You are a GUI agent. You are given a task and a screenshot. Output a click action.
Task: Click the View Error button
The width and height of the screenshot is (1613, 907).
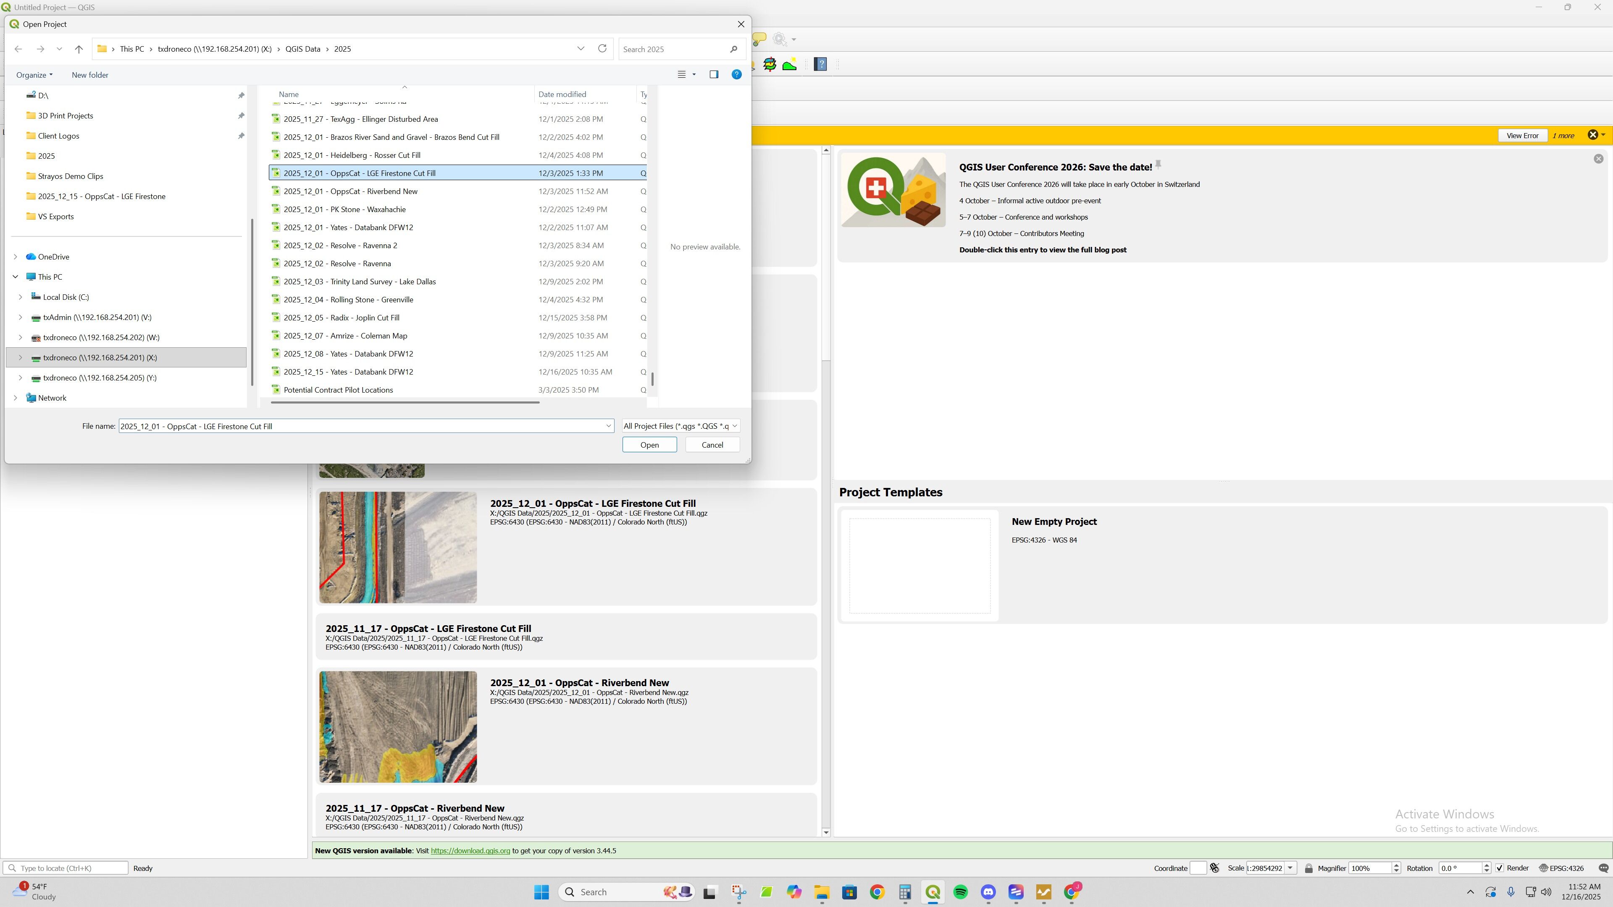[x=1522, y=136]
